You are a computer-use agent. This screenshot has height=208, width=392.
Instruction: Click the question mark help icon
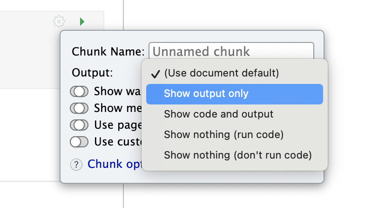[x=76, y=164]
